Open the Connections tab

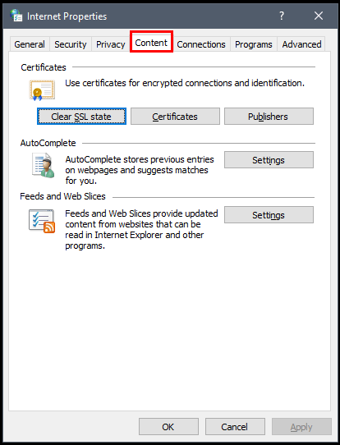[x=201, y=44]
